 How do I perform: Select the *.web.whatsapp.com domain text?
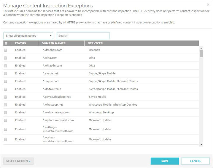point(56,112)
